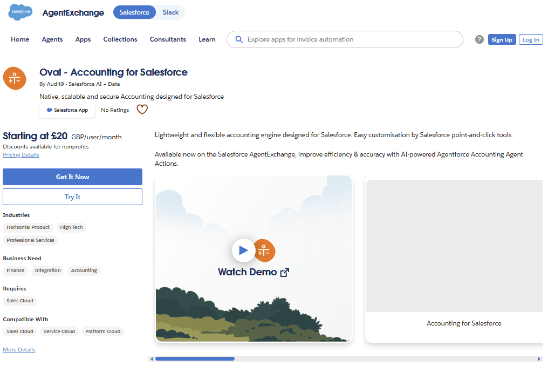Viewport: 548px width, 366px height.
Task: Go to the Home menu item
Action: click(x=20, y=39)
